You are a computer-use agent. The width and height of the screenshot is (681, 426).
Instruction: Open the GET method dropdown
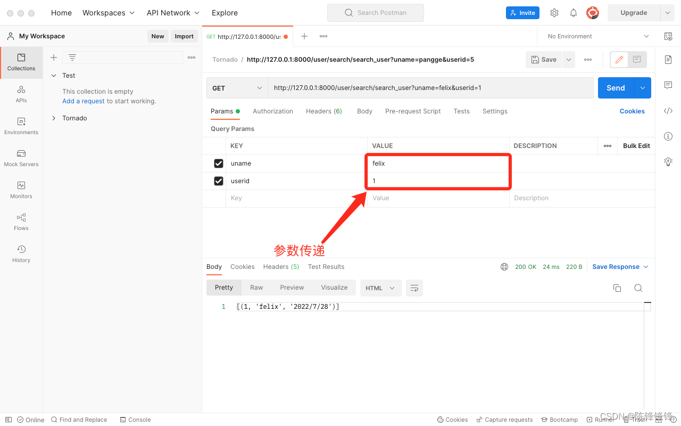point(237,88)
